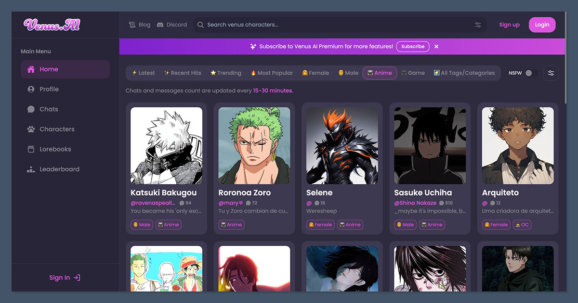578x303 pixels.
Task: Open Characters in the sidebar
Action: [x=57, y=129]
